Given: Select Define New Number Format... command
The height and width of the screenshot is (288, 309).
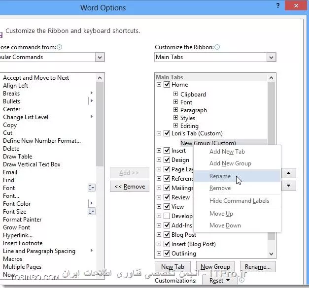Looking at the screenshot, I should [x=42, y=141].
